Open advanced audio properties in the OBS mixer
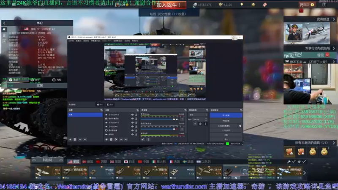The height and width of the screenshot is (190, 338). [143, 139]
